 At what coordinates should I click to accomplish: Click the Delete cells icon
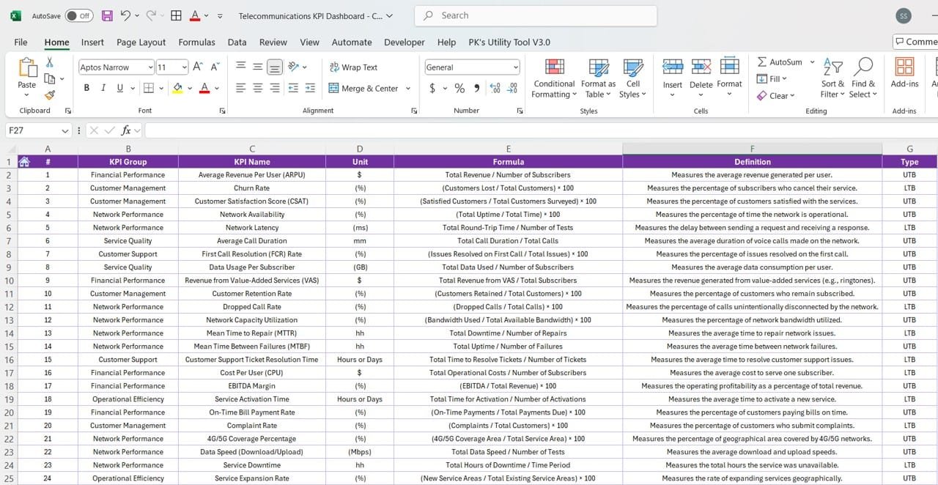click(x=701, y=67)
